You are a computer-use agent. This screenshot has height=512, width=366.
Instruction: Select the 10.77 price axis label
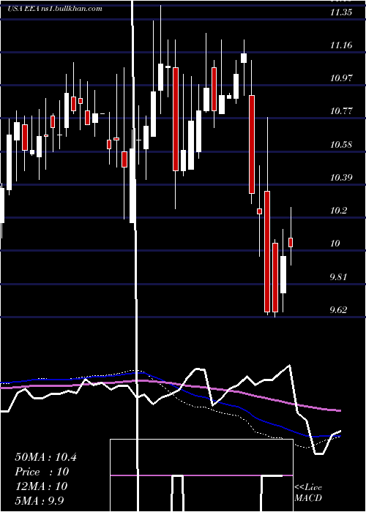click(341, 111)
